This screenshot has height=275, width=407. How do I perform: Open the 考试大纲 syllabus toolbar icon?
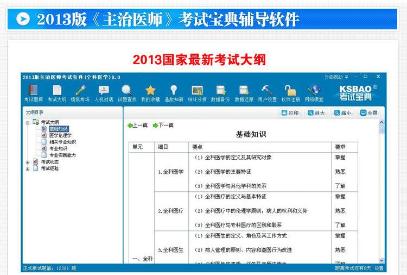tap(57, 93)
